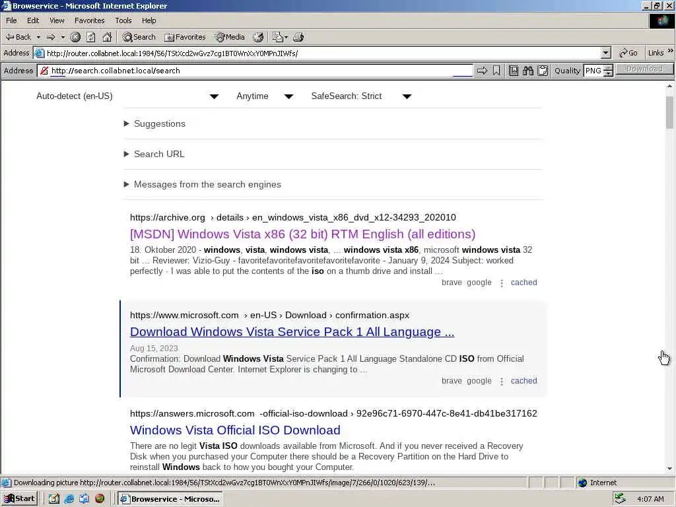Image resolution: width=676 pixels, height=507 pixels.
Task: Click the Download button
Action: tap(644, 69)
